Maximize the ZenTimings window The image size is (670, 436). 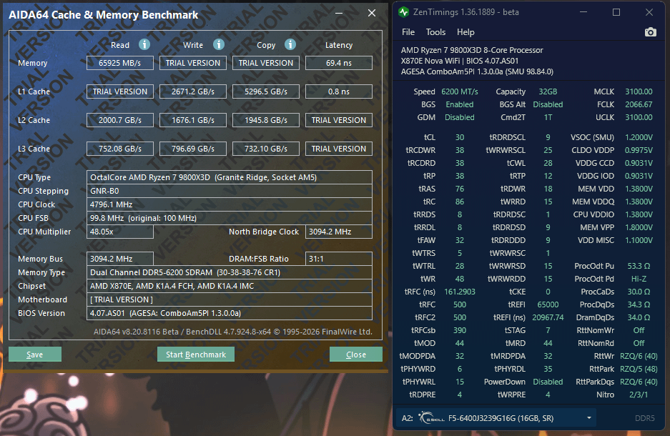point(616,12)
